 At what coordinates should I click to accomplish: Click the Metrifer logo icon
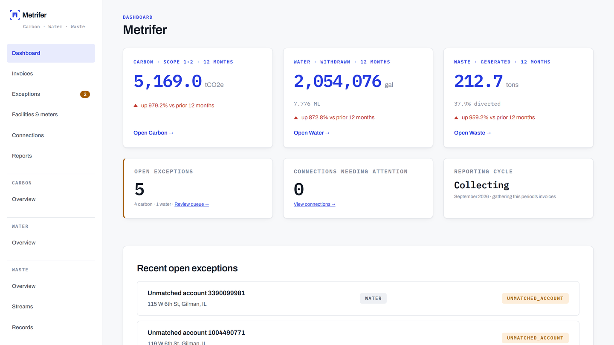[x=15, y=15]
